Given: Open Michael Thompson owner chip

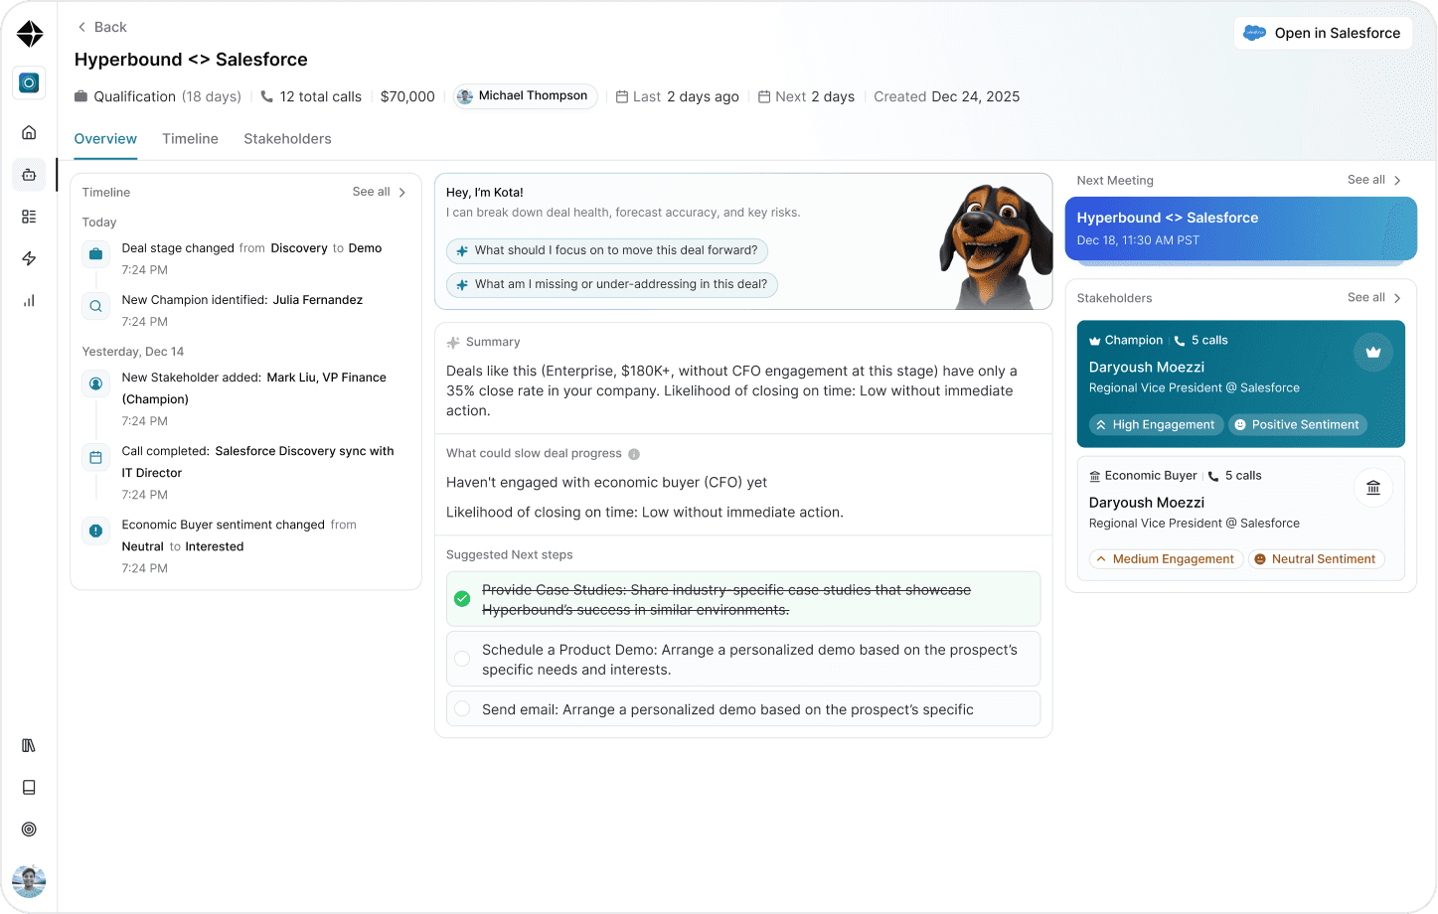Looking at the screenshot, I should pyautogui.click(x=525, y=96).
